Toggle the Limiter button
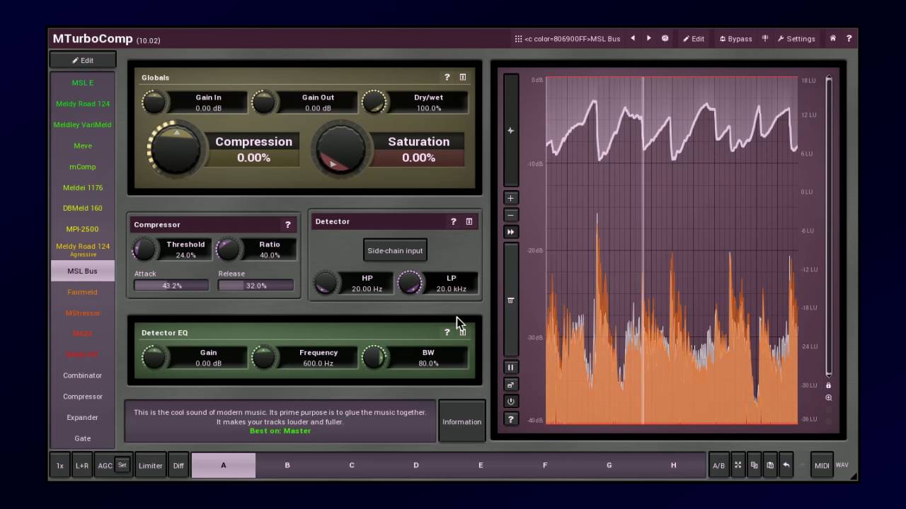Viewport: 906px width, 509px height. tap(150, 465)
